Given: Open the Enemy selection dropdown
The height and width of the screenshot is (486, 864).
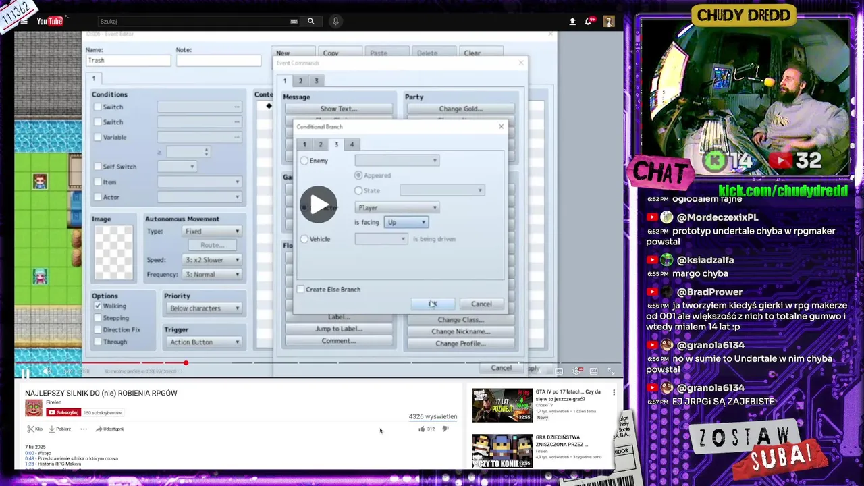Looking at the screenshot, I should pos(397,161).
